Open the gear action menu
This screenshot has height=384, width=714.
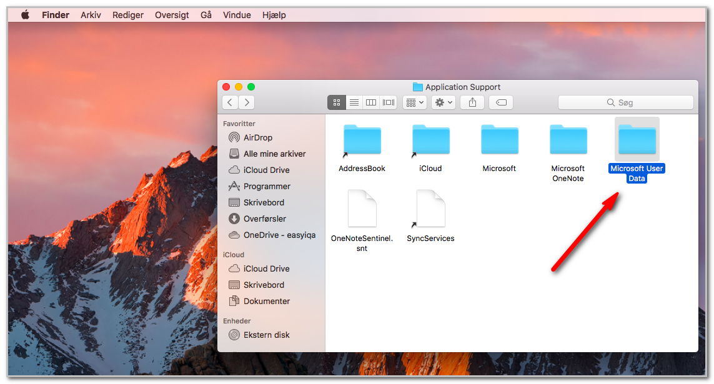point(444,102)
